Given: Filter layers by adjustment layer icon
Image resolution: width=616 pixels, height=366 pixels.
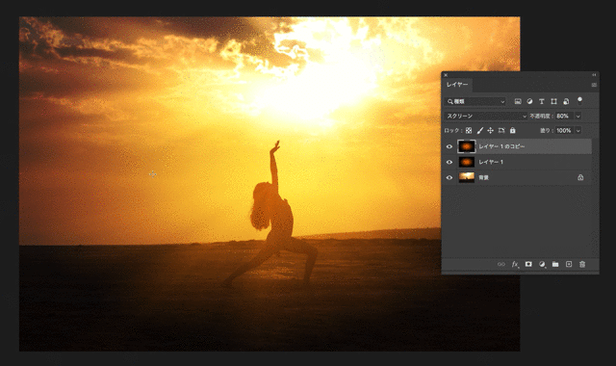Looking at the screenshot, I should pyautogui.click(x=529, y=101).
